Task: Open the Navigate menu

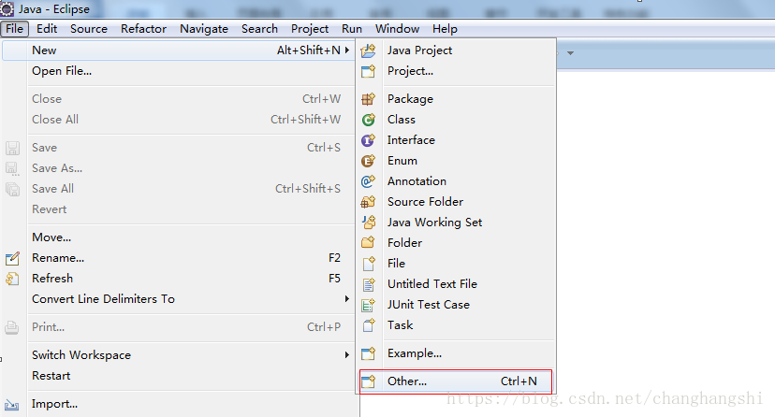Action: point(204,29)
